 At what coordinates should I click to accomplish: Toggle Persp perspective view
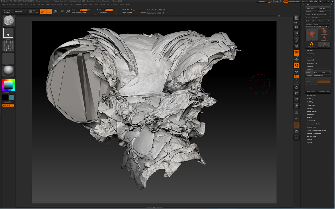click(296, 53)
